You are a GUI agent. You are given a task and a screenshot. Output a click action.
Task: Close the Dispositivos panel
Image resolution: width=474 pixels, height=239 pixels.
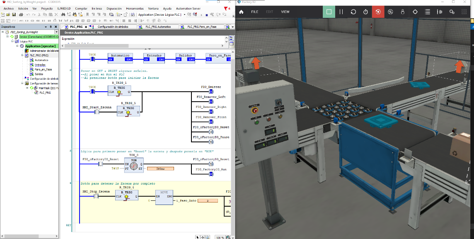(56, 27)
